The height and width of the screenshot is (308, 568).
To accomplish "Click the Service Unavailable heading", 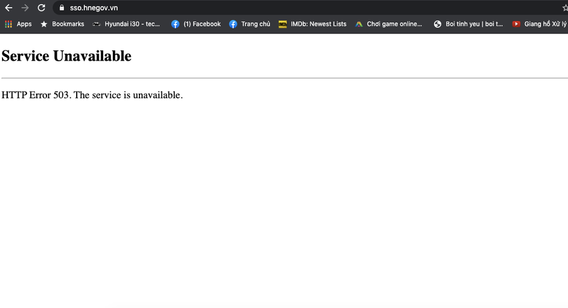I will 66,56.
